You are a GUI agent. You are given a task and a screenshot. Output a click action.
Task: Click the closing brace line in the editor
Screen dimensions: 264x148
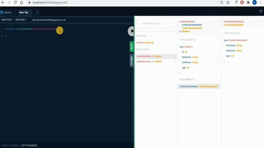(5, 36)
